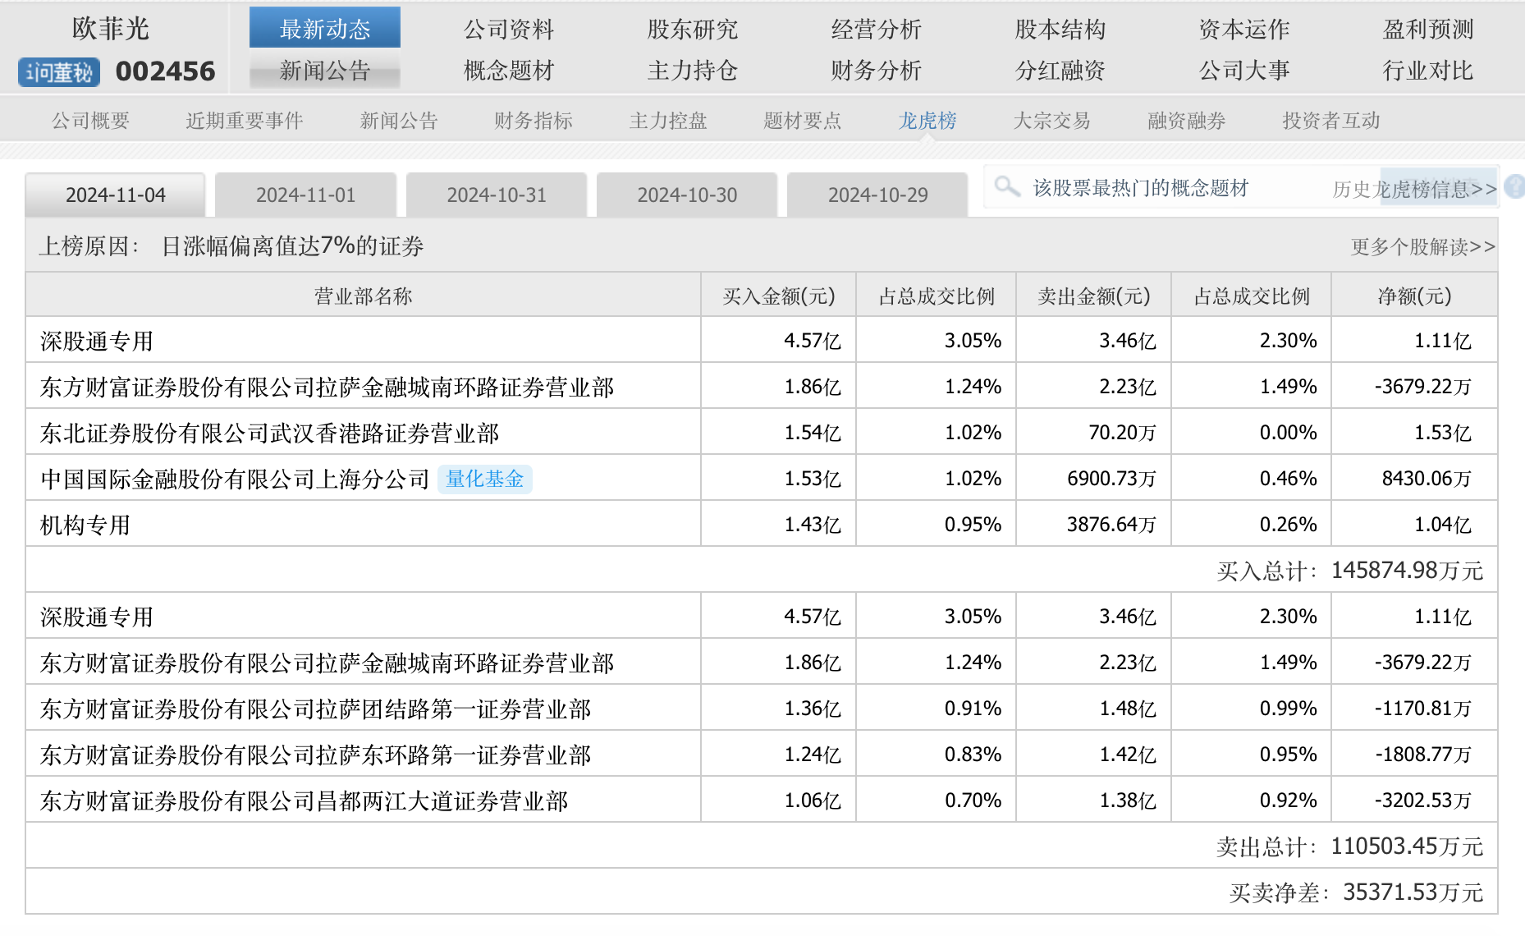Jump to 大宗交易 sub-section
This screenshot has width=1525, height=936.
tap(1052, 121)
